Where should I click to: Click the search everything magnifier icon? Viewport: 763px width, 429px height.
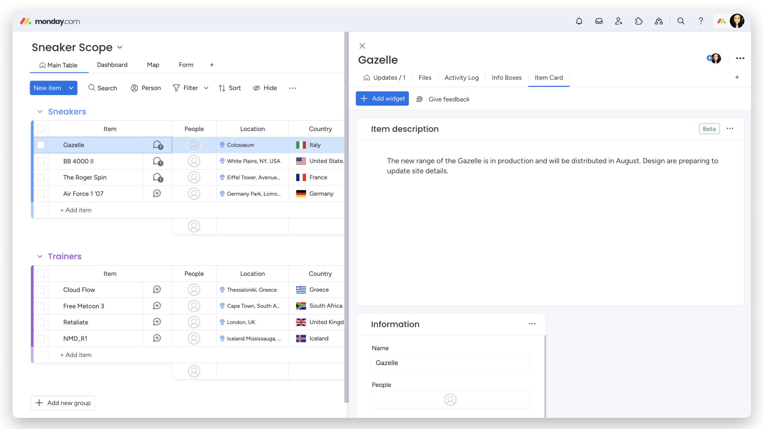681,21
